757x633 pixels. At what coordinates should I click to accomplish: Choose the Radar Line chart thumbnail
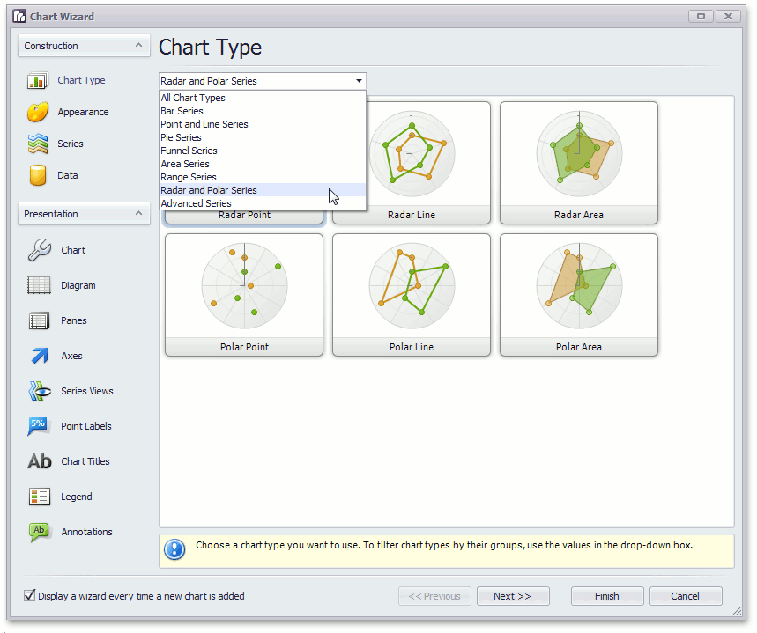(x=412, y=163)
